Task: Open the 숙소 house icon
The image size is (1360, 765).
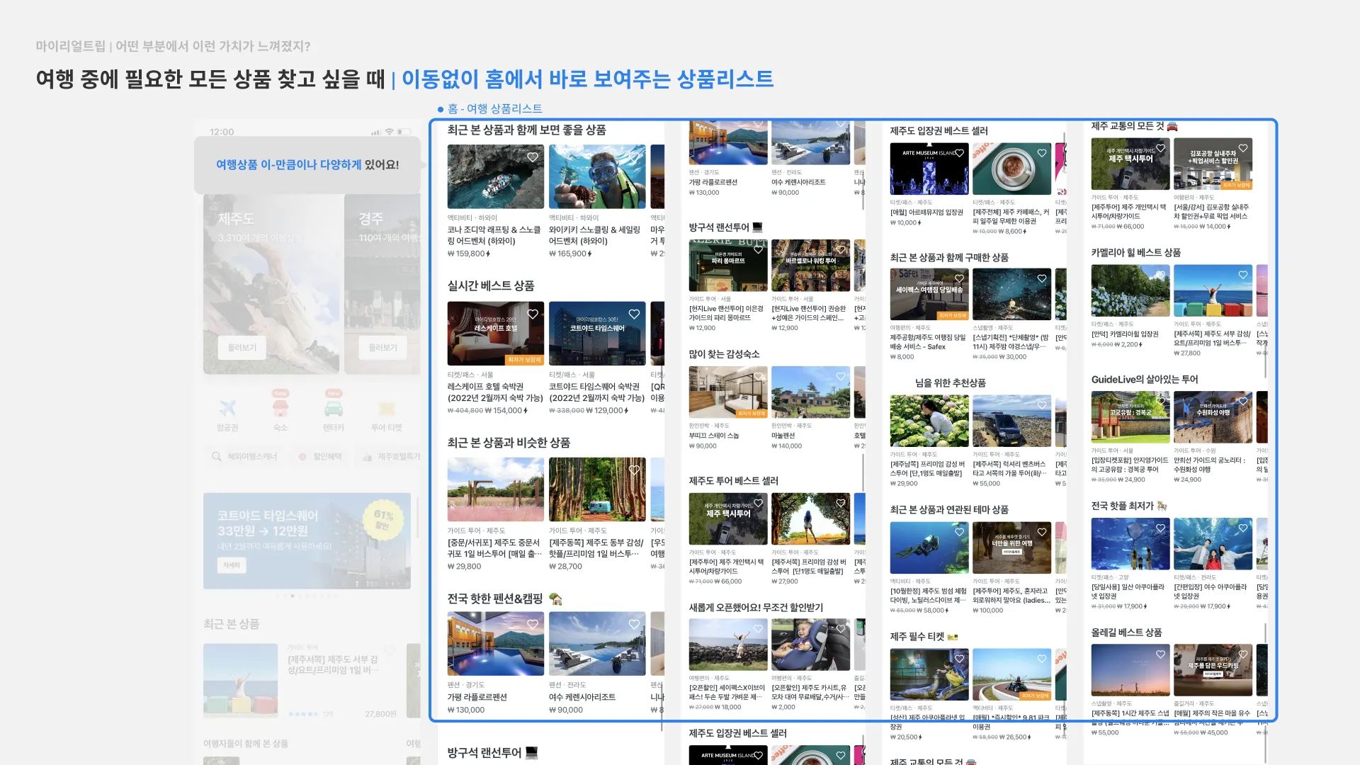Action: click(280, 408)
